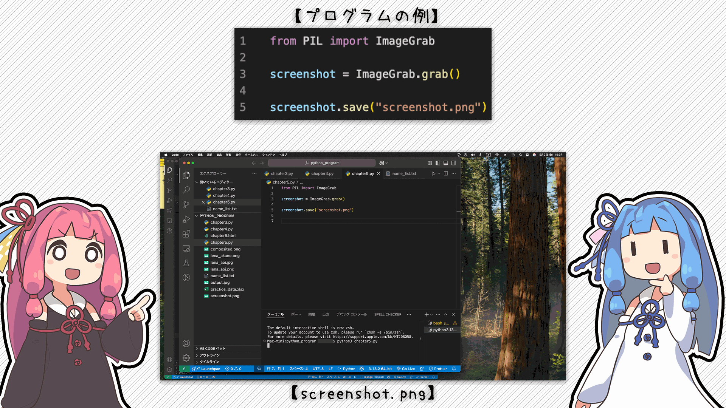The width and height of the screenshot is (726, 408).
Task: Open Extensions view in front window activity bar
Action: (x=186, y=234)
